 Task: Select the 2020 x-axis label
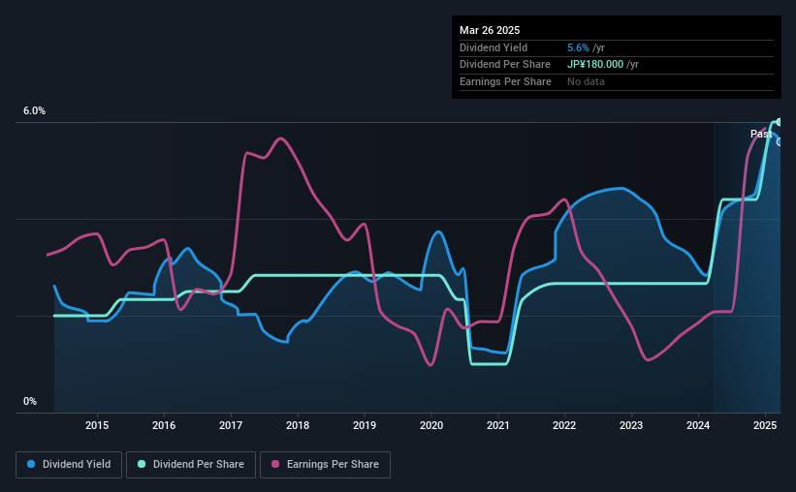click(x=431, y=425)
